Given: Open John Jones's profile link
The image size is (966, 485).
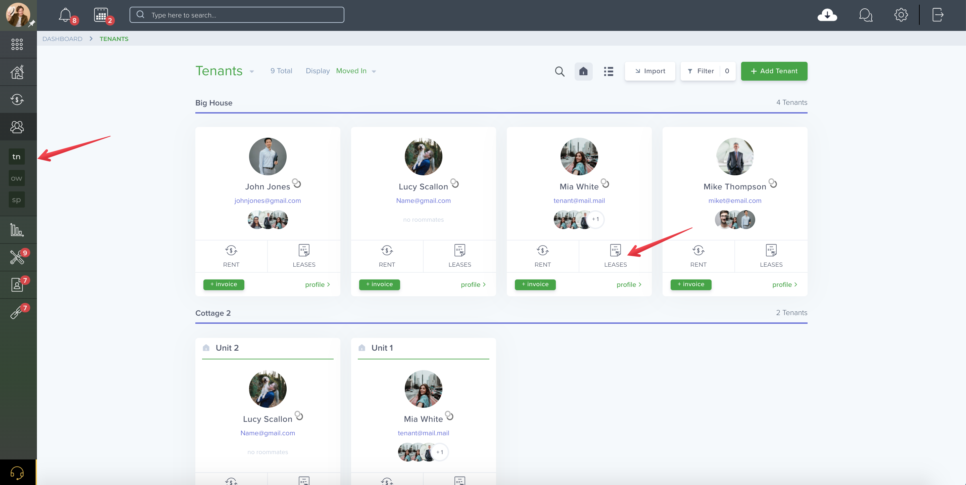Looking at the screenshot, I should [x=318, y=284].
